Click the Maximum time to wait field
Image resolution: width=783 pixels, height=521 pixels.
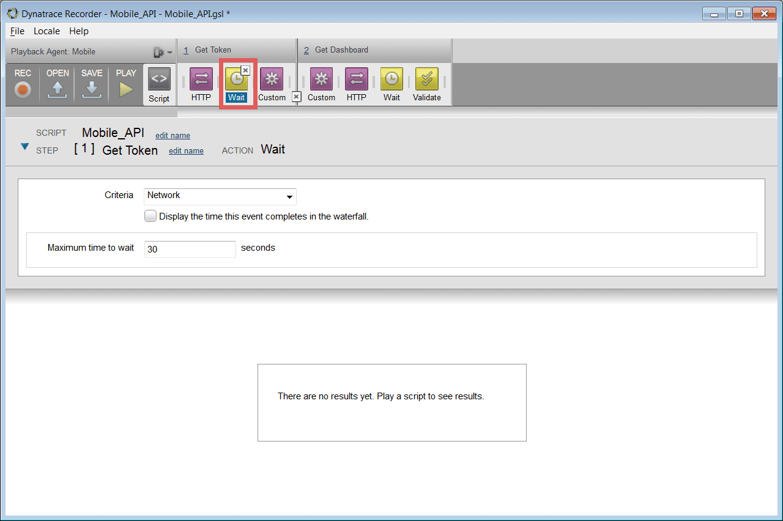click(190, 249)
